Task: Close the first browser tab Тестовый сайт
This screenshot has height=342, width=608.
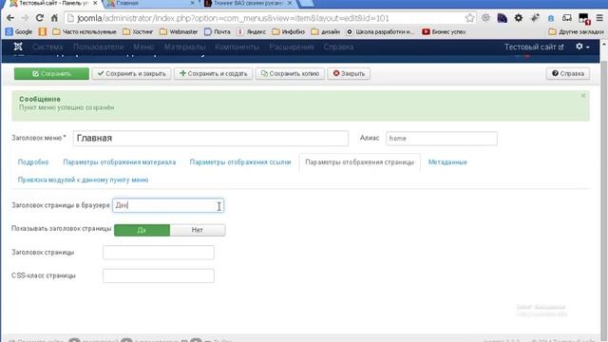Action: [95, 3]
